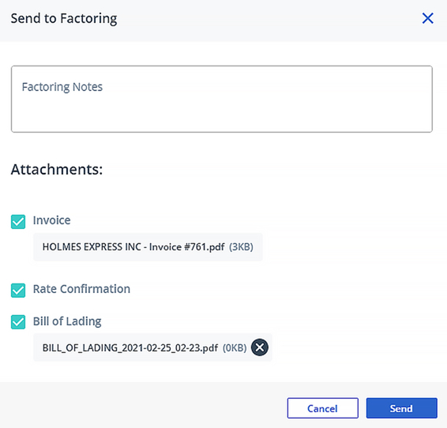Click the 0KB size of lading file
447x428 pixels.
pyautogui.click(x=235, y=347)
